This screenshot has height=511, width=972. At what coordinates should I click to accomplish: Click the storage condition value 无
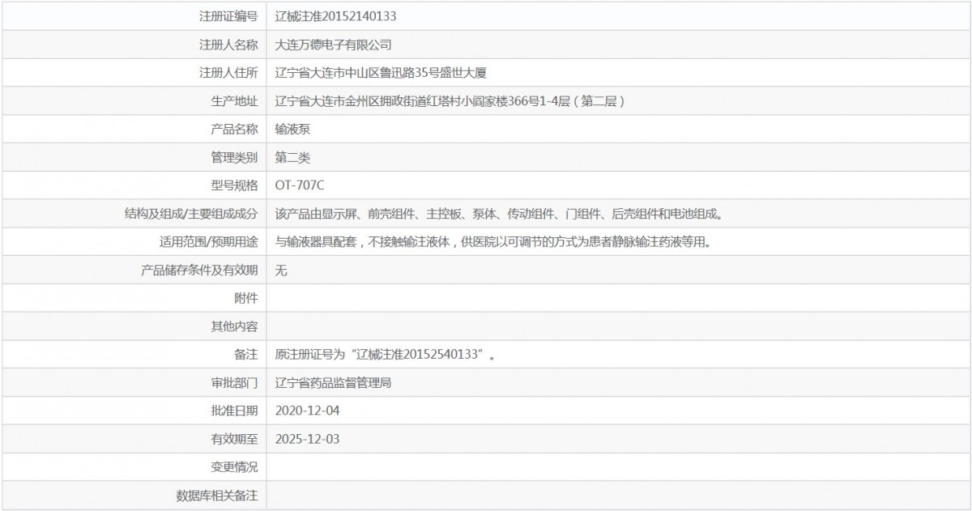[281, 270]
